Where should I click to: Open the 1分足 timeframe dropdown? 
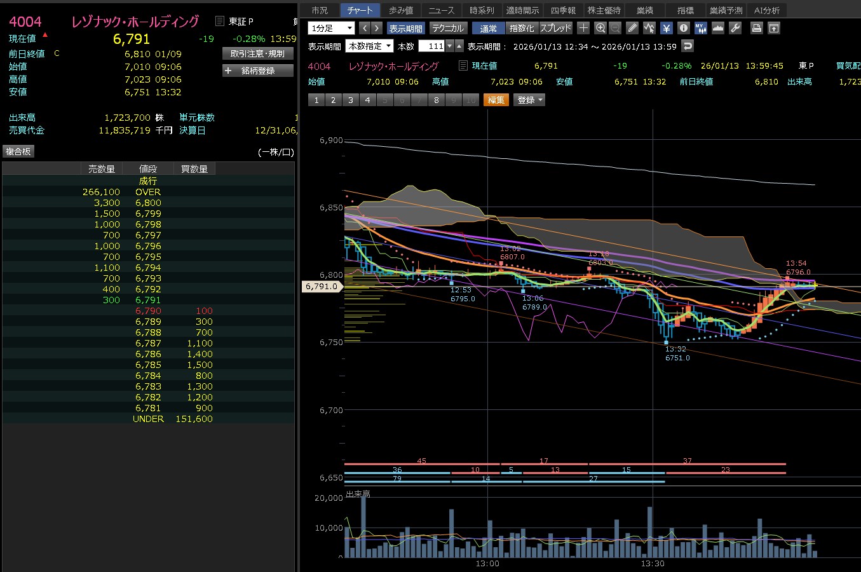pyautogui.click(x=331, y=28)
